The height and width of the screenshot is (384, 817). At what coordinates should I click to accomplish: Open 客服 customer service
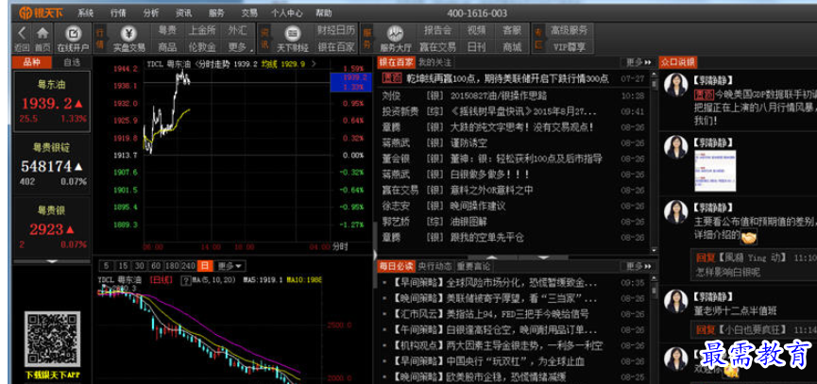512,30
